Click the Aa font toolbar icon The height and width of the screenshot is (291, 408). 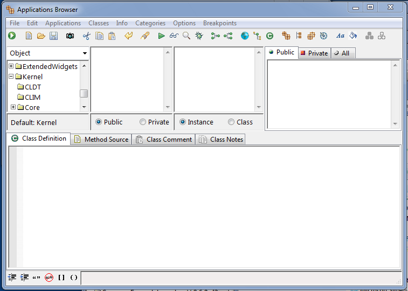(x=340, y=36)
